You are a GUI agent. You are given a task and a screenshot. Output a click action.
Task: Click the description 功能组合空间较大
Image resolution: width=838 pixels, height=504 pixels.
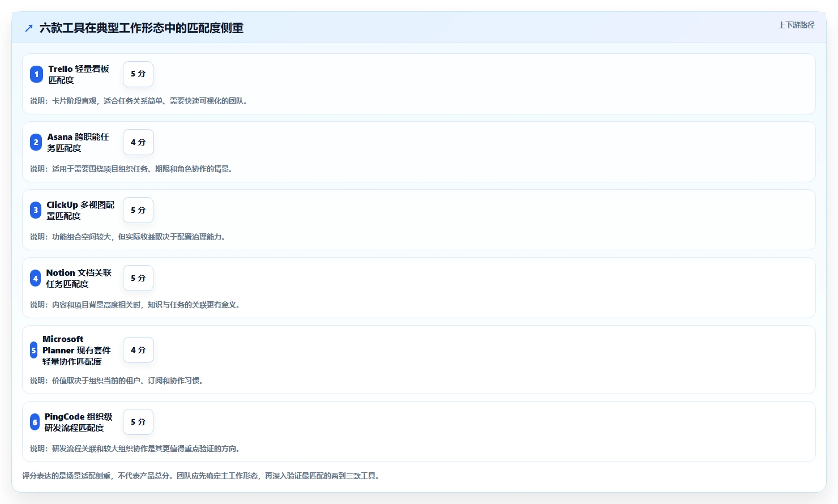[128, 237]
